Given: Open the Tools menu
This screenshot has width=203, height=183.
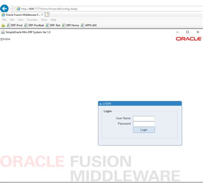Looking at the screenshot, I should (x=44, y=20).
